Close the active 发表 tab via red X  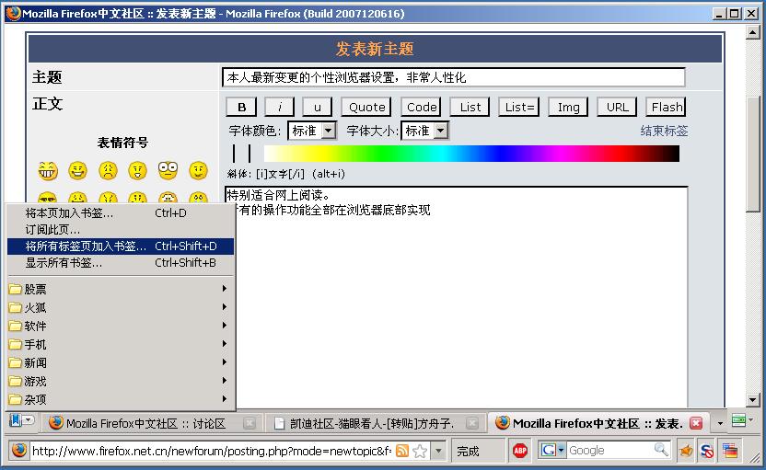[x=696, y=423]
